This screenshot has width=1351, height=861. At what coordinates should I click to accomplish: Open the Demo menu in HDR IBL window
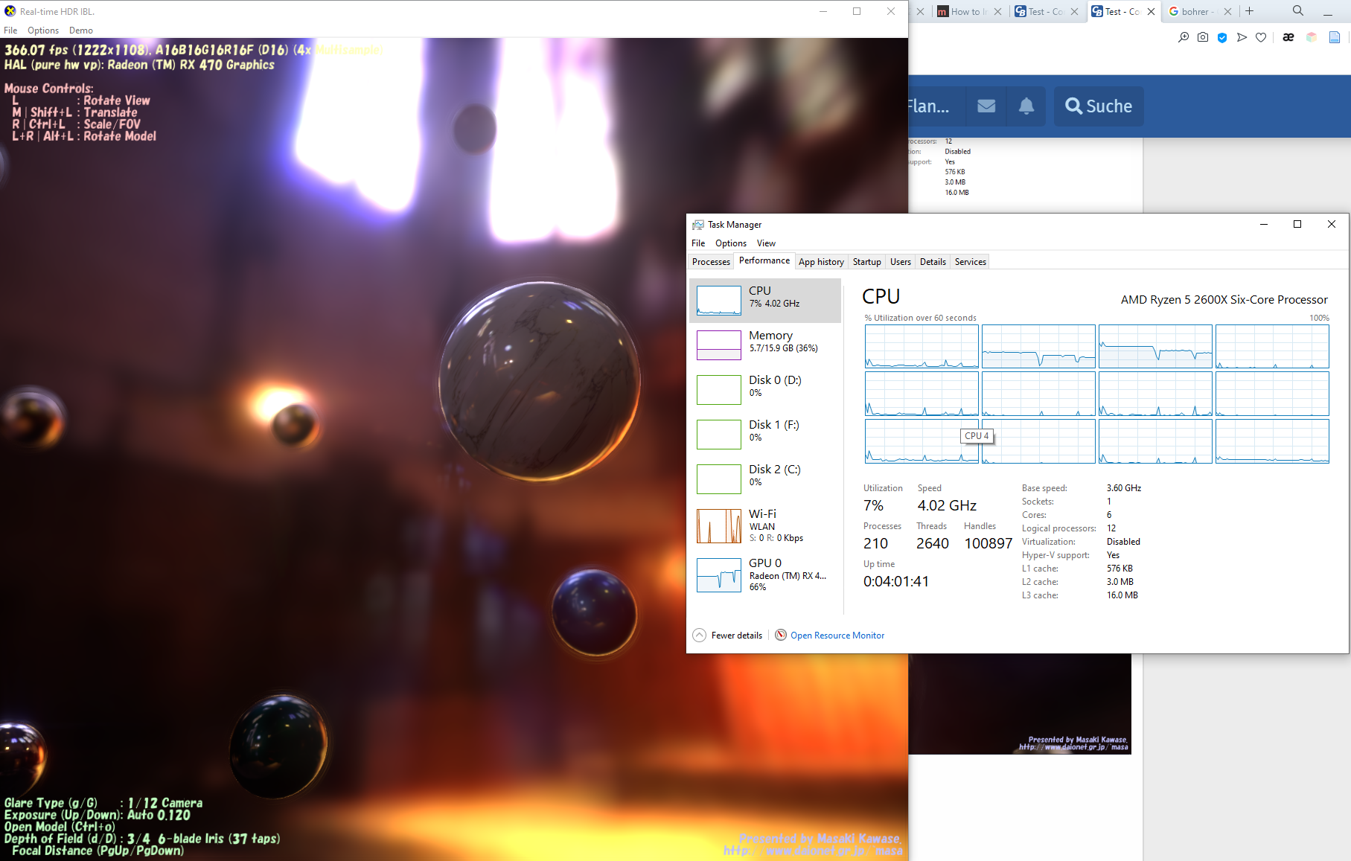pyautogui.click(x=81, y=31)
